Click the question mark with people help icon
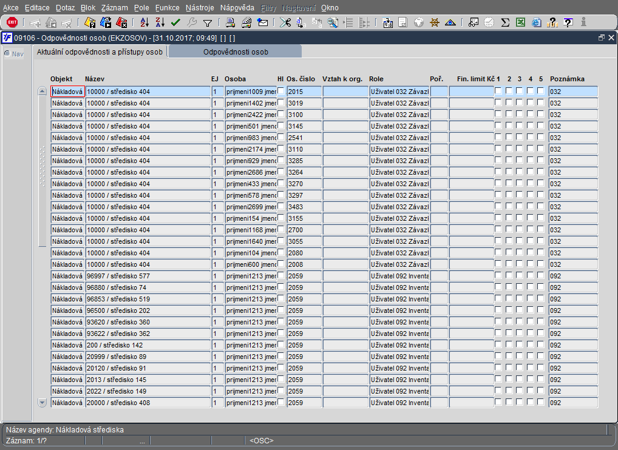 pyautogui.click(x=552, y=22)
